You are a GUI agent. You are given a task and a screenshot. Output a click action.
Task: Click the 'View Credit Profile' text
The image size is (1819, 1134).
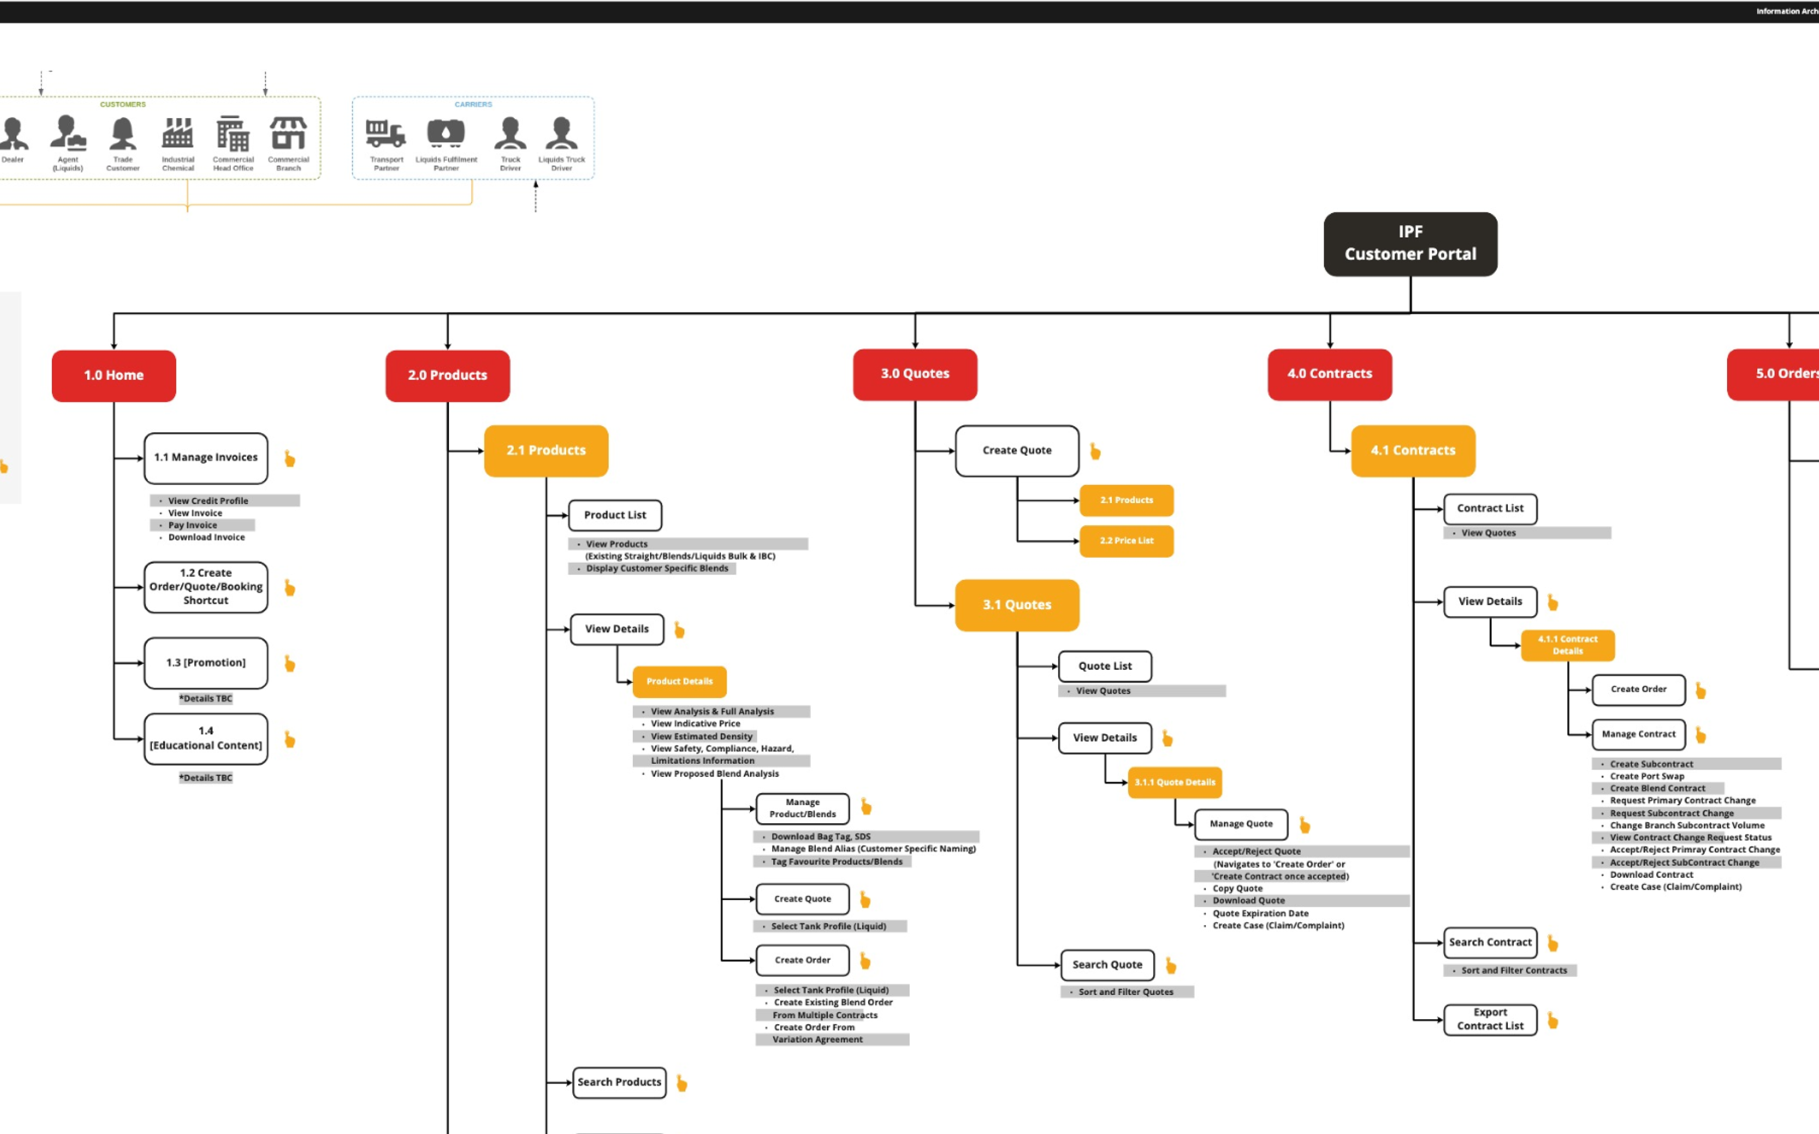[x=207, y=501]
